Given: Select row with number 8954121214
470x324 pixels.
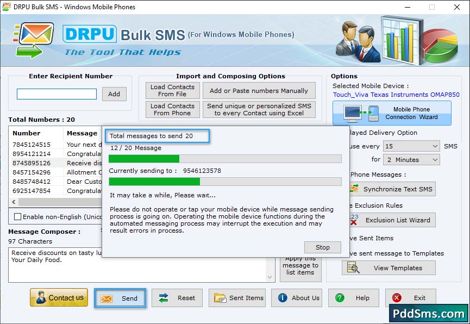Looking at the screenshot, I should coord(56,154).
